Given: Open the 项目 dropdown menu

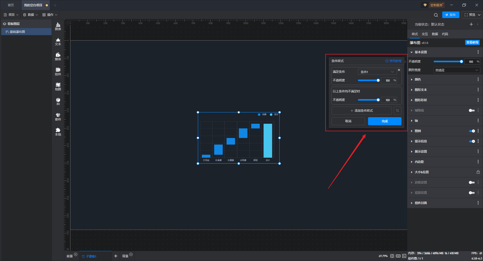Looking at the screenshot, I should [11, 15].
